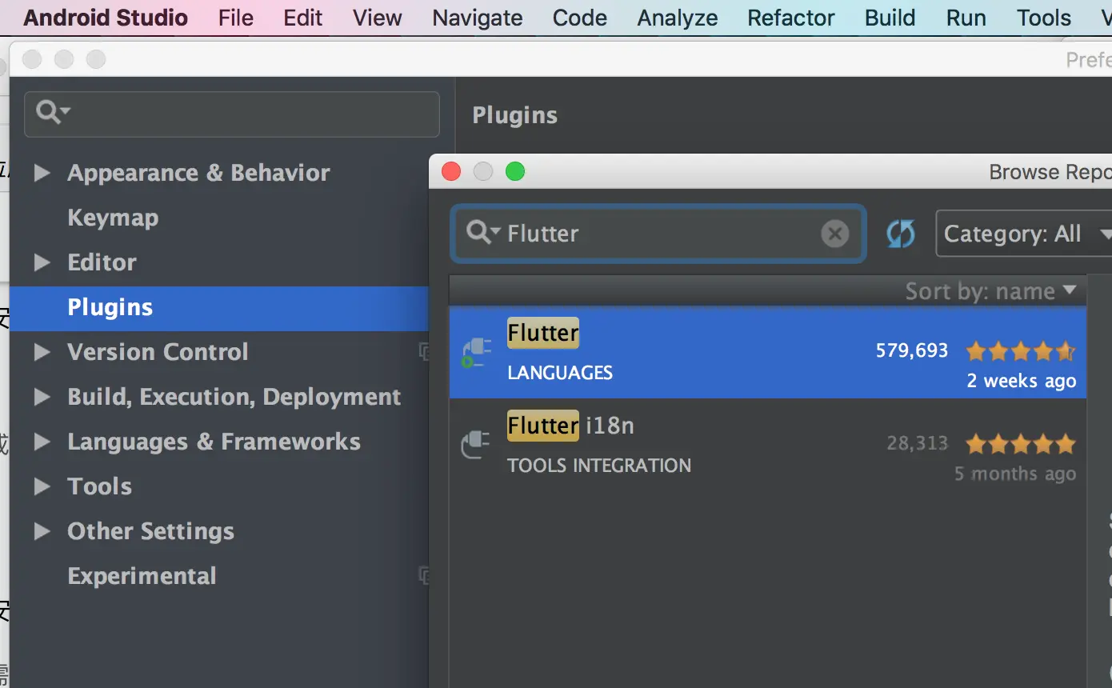Click Flutter i18n star rating

click(1020, 443)
